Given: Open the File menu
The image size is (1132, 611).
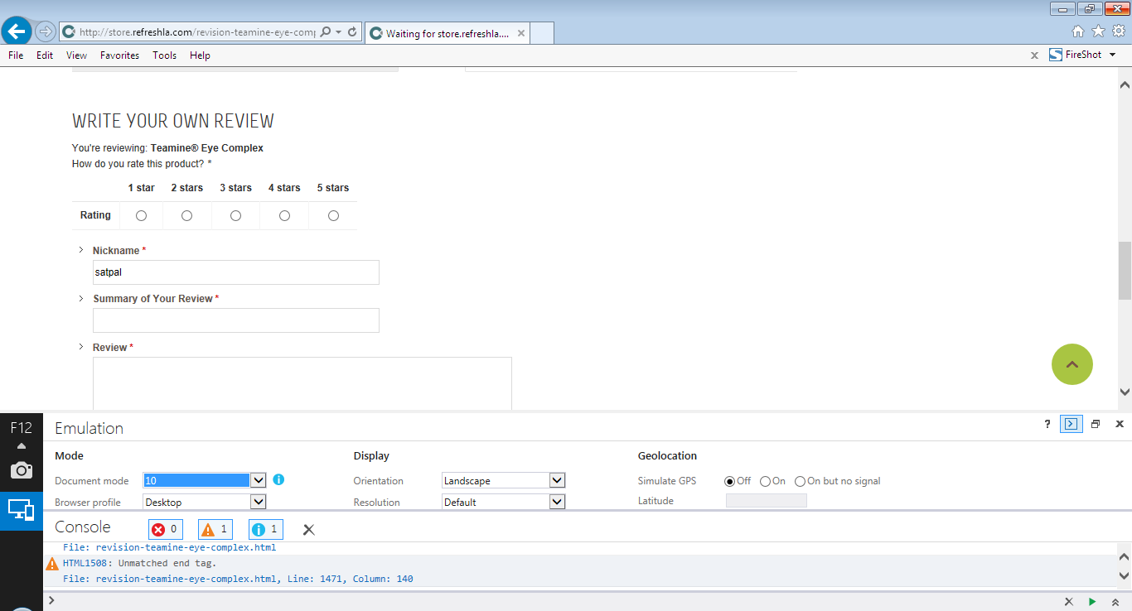Looking at the screenshot, I should pos(16,55).
